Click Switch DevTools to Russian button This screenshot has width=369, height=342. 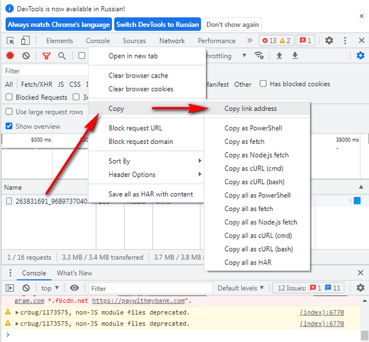(157, 25)
